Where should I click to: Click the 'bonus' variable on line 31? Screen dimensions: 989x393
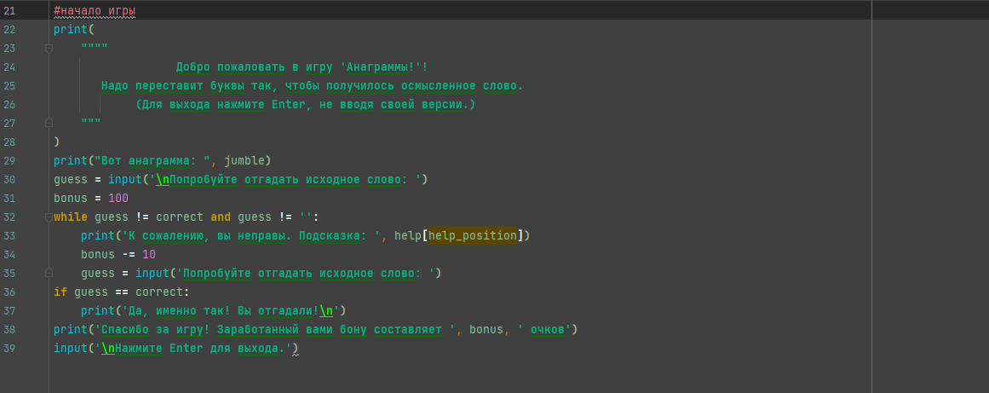click(71, 198)
